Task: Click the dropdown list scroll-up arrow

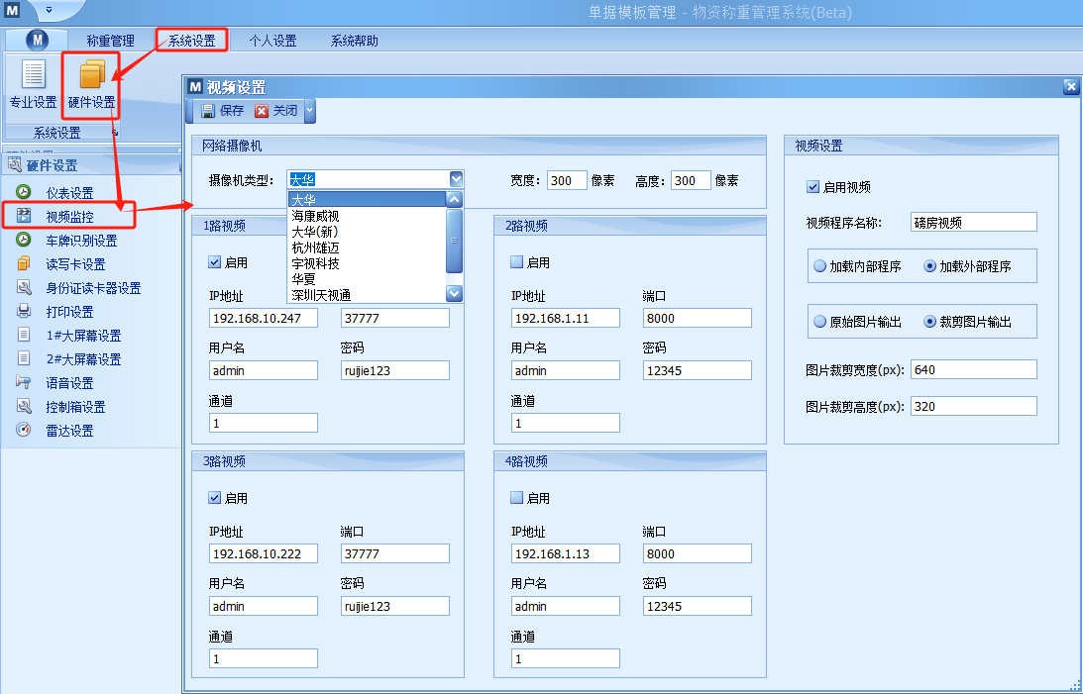Action: tap(455, 199)
